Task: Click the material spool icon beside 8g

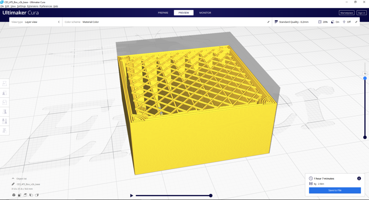Action: [x=311, y=184]
